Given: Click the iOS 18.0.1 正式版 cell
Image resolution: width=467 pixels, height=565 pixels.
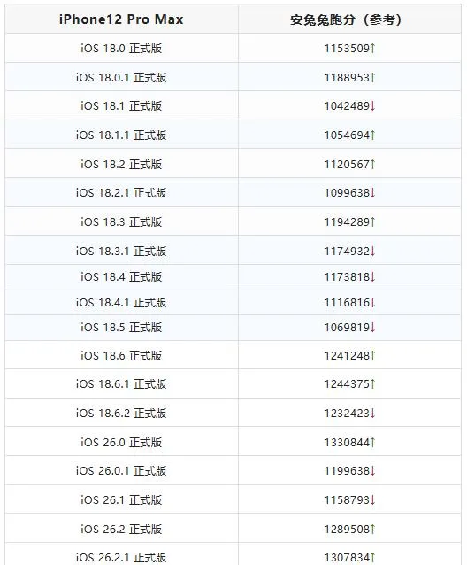Looking at the screenshot, I should pyautogui.click(x=121, y=77).
